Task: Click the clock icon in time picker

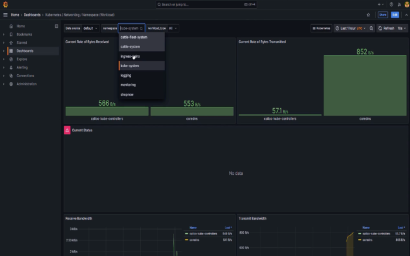Action: point(337,28)
